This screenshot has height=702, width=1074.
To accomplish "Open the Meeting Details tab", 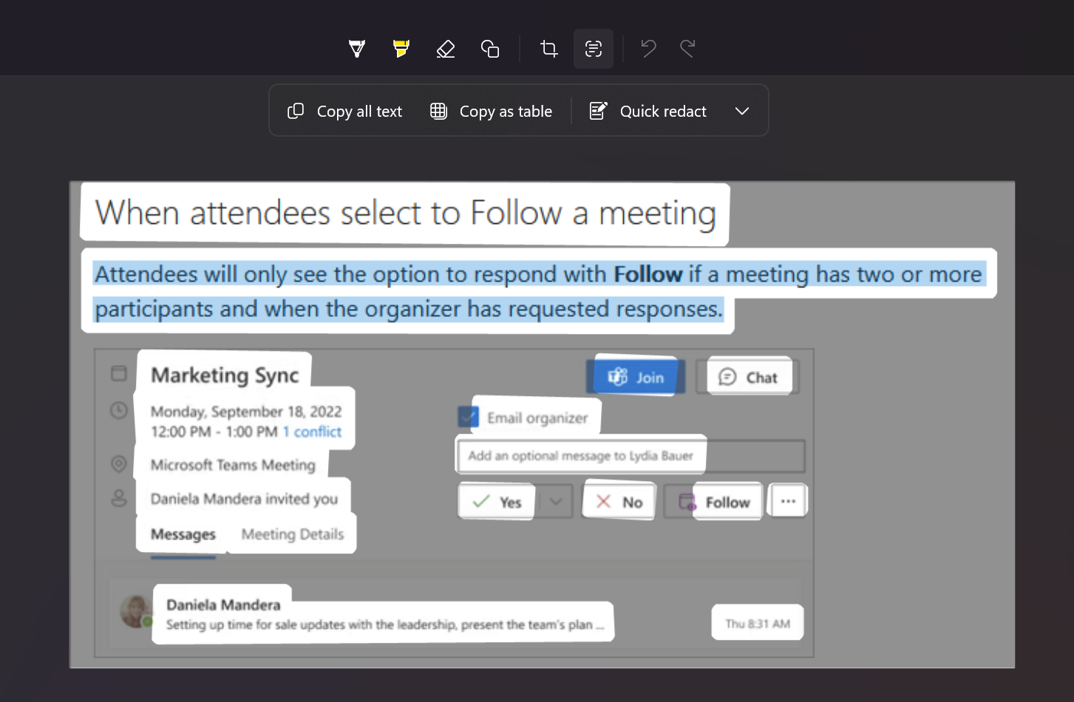I will (291, 534).
